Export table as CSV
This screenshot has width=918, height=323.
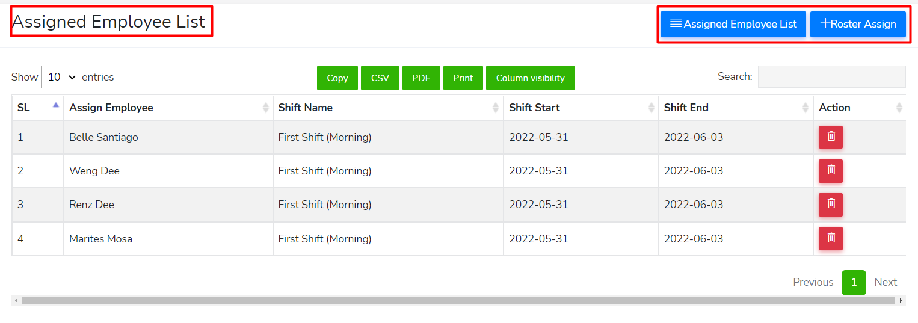coord(380,78)
